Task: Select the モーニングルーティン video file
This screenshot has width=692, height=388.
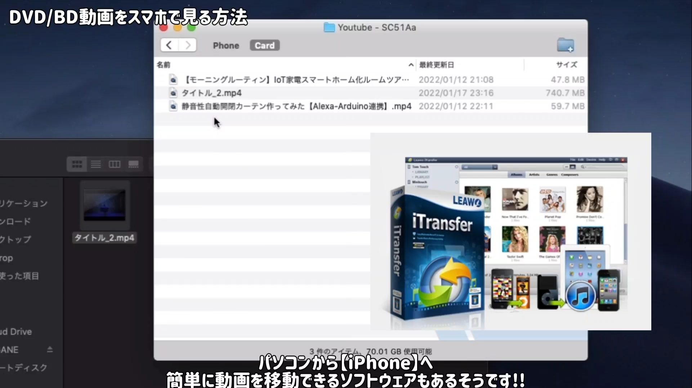Action: [x=295, y=80]
